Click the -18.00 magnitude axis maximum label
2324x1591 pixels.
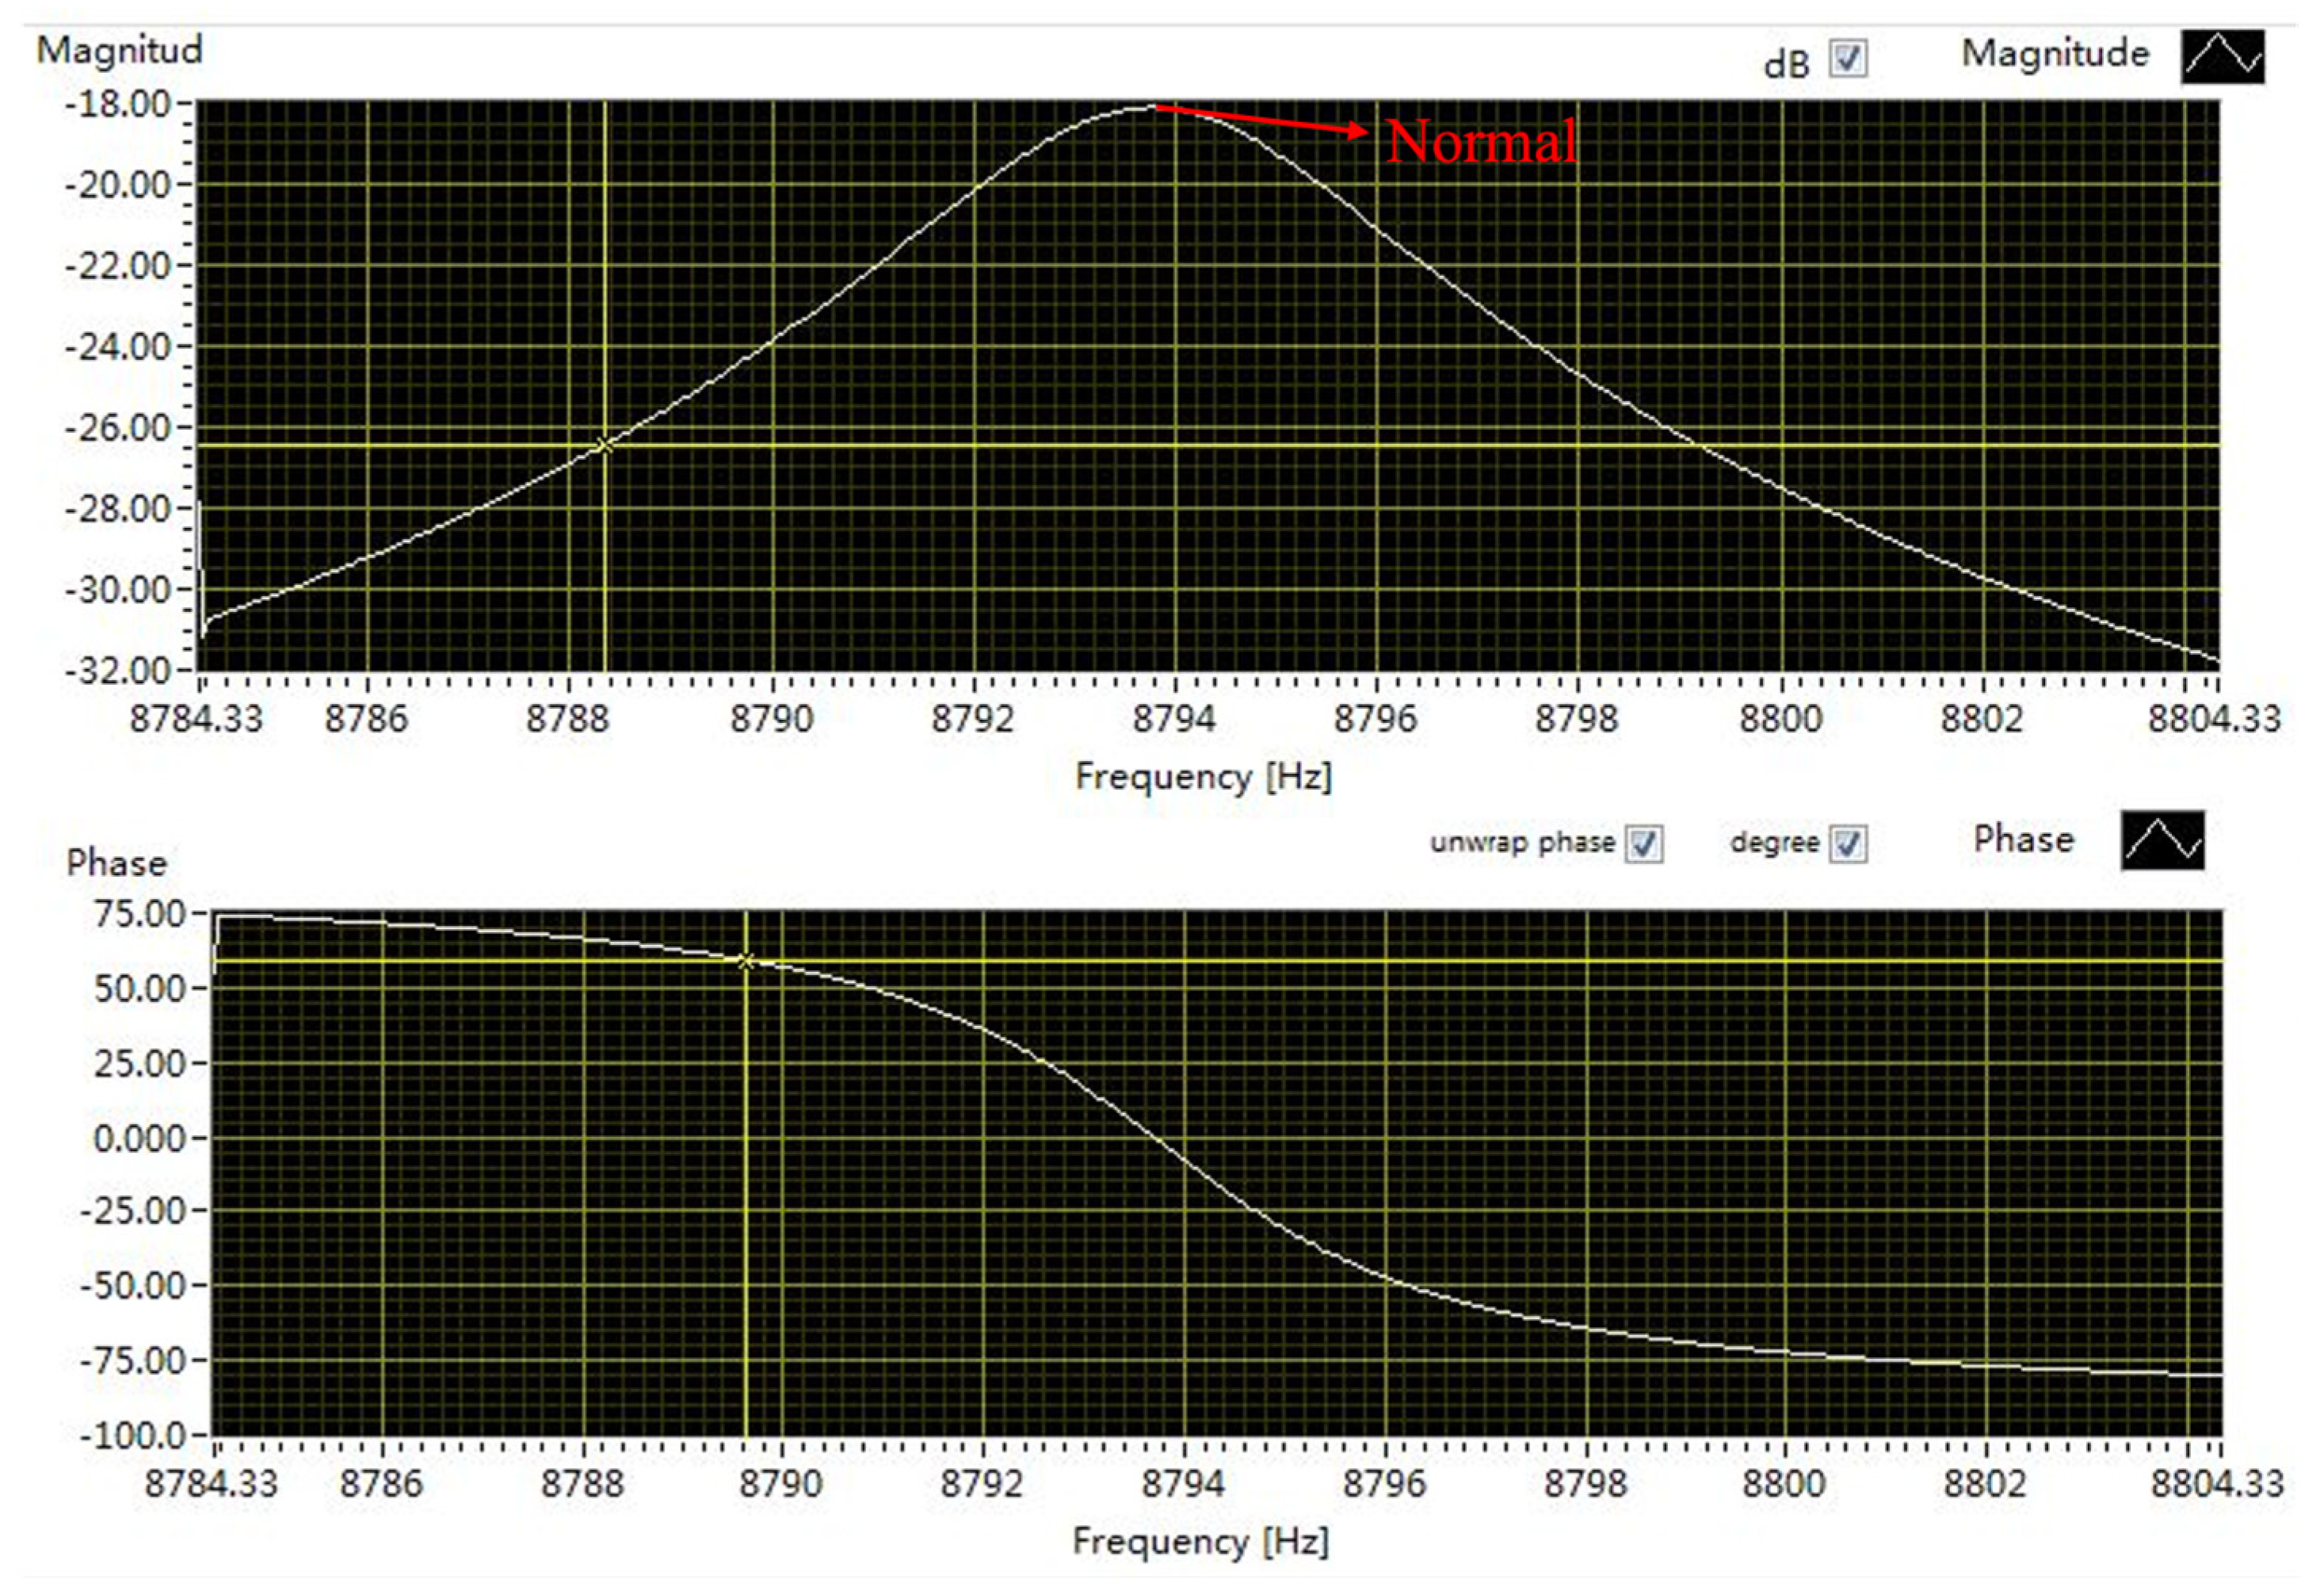pyautogui.click(x=116, y=104)
